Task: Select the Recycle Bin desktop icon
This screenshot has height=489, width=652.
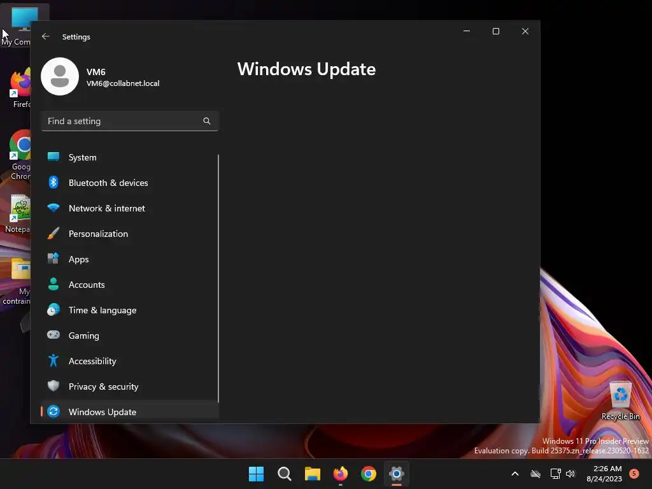Action: [620, 400]
